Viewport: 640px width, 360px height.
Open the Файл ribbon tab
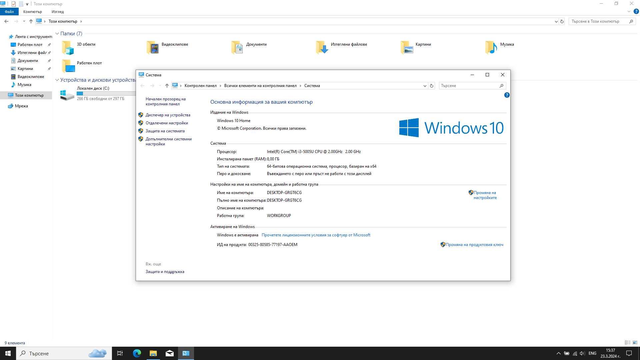tap(9, 11)
